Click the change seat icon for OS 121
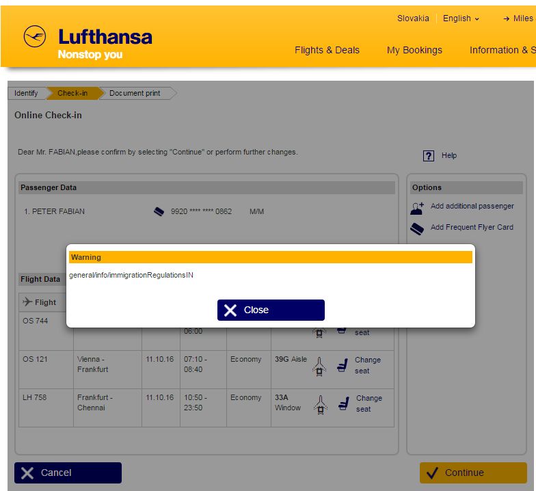 click(x=343, y=365)
